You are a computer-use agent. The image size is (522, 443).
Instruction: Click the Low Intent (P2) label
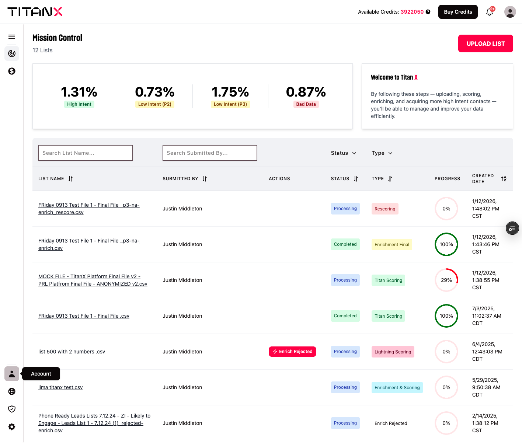(x=155, y=104)
